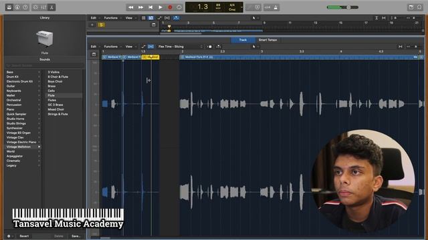Switch to the Track tab
This screenshot has height=240, width=428.
coord(243,40)
